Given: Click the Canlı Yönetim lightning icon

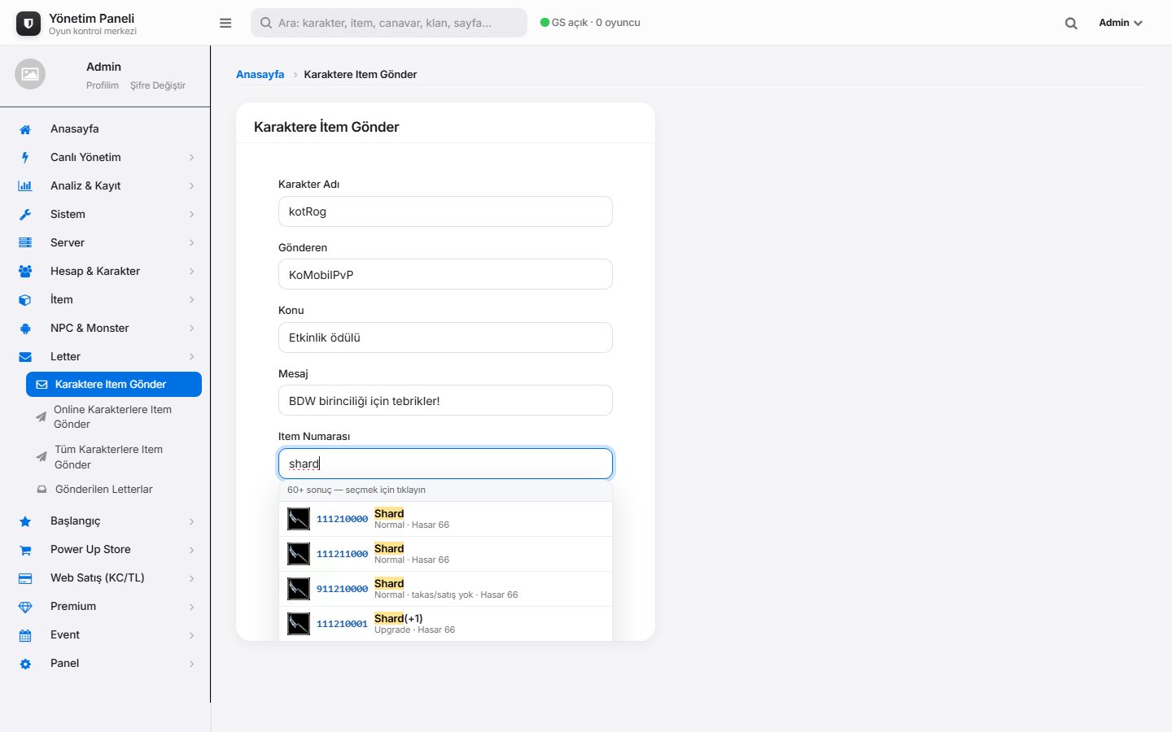Looking at the screenshot, I should (x=25, y=158).
